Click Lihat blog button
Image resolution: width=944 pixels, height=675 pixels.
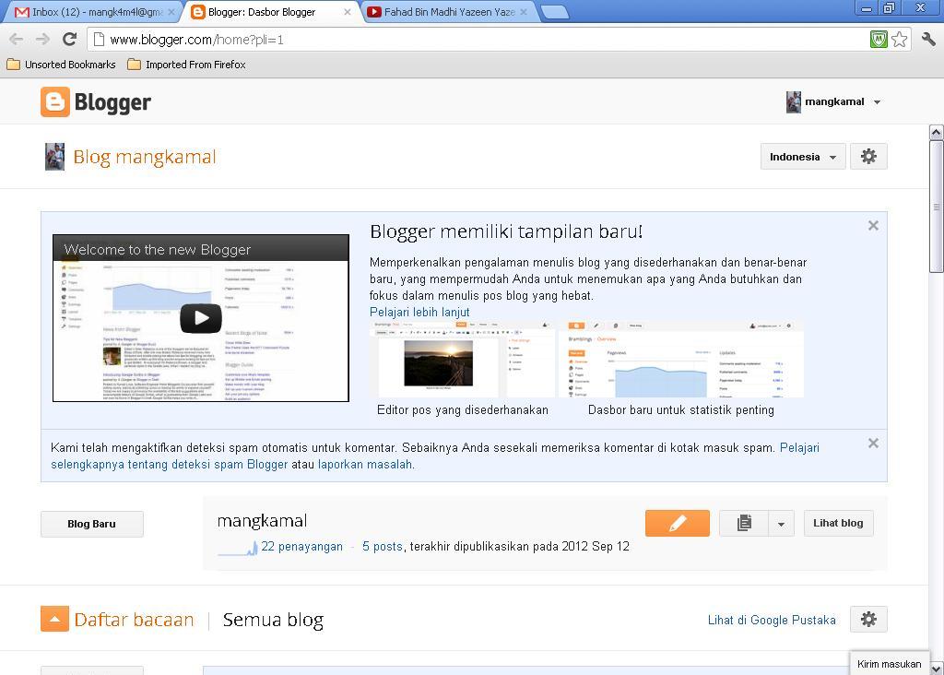(838, 523)
